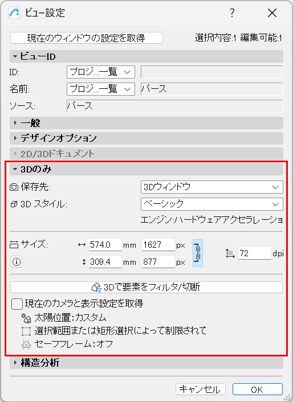Click the marquee selection icon beside 選択範囲
The image size is (293, 402).
point(26,331)
